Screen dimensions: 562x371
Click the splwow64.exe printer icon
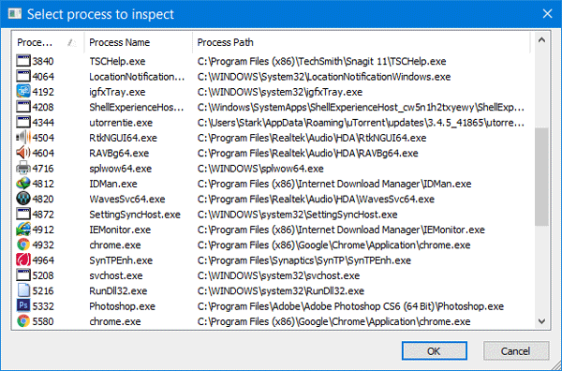pyautogui.click(x=23, y=168)
